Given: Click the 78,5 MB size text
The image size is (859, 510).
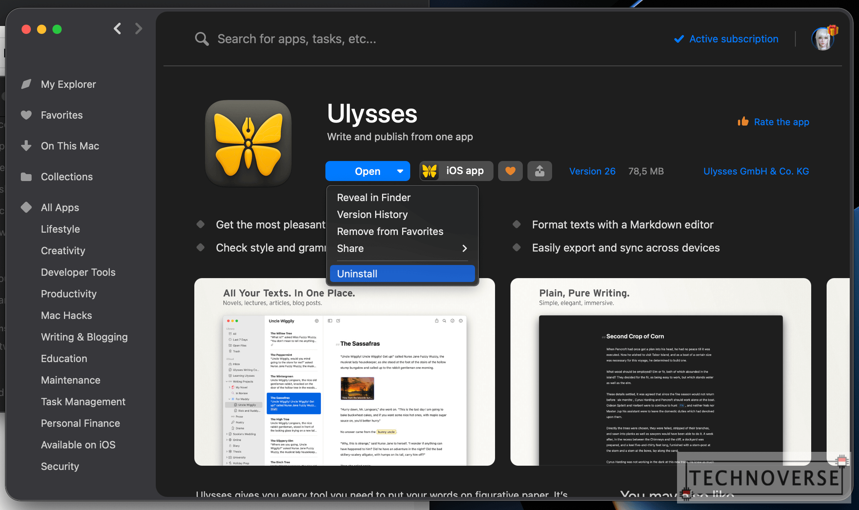Looking at the screenshot, I should pyautogui.click(x=646, y=171).
